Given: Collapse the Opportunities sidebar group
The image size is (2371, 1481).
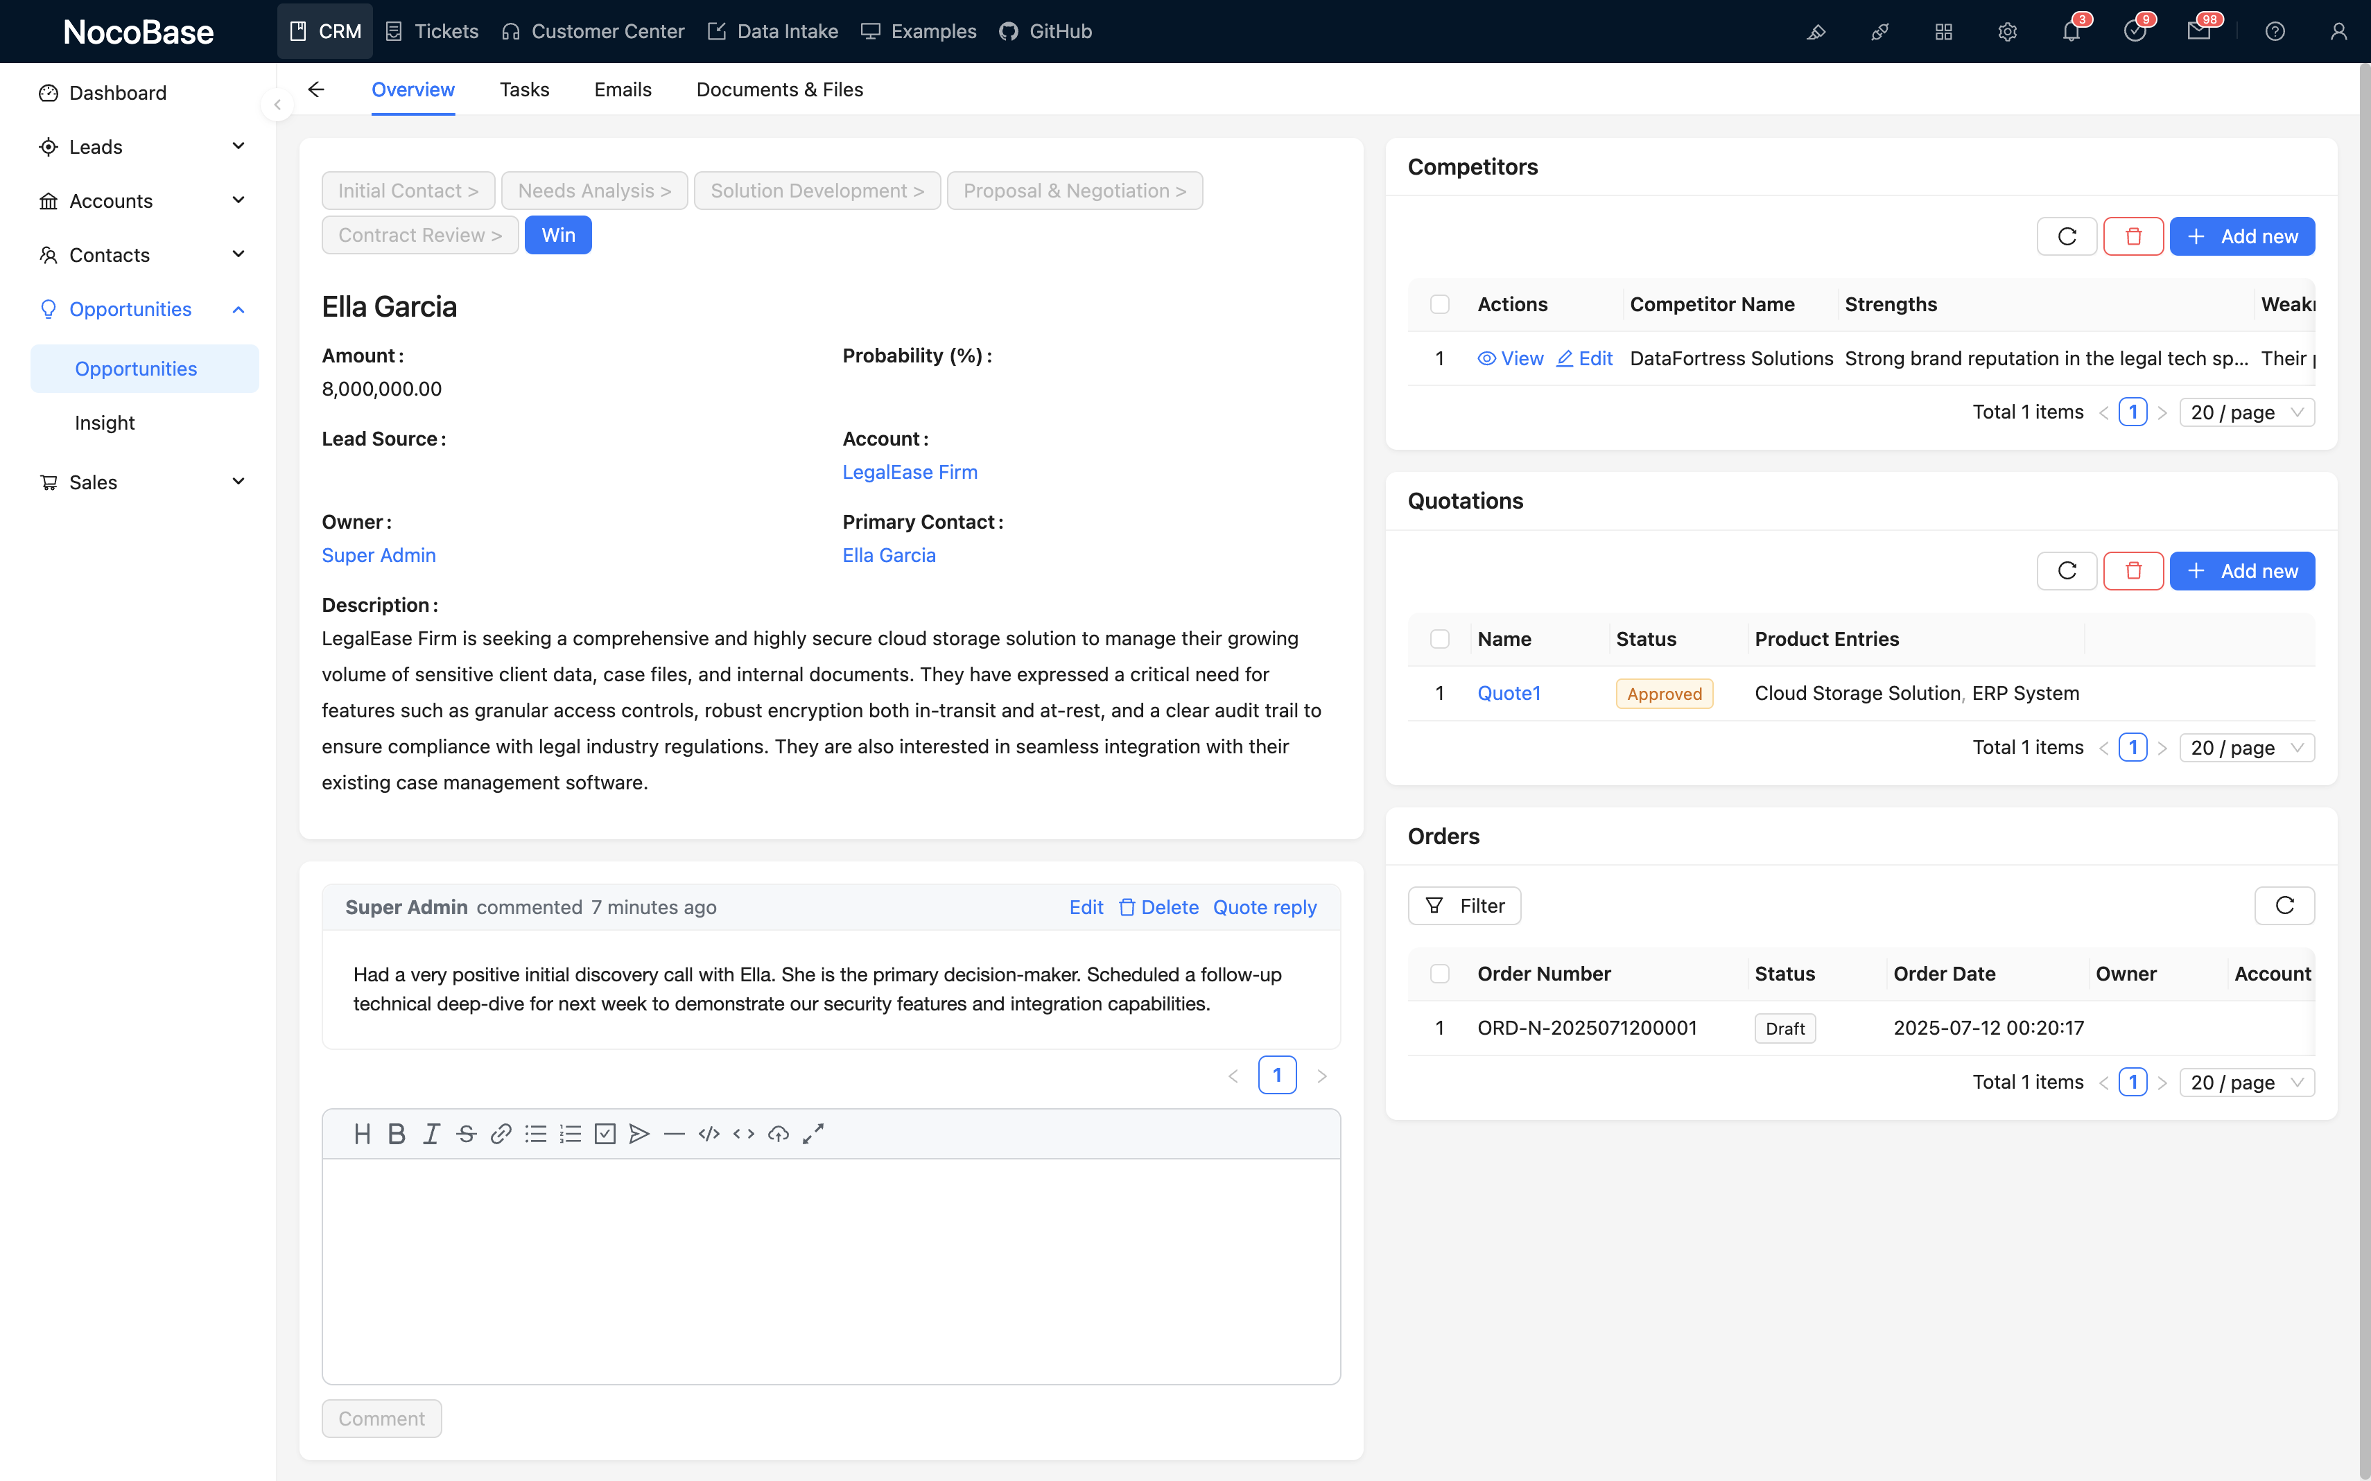Looking at the screenshot, I should (x=238, y=310).
